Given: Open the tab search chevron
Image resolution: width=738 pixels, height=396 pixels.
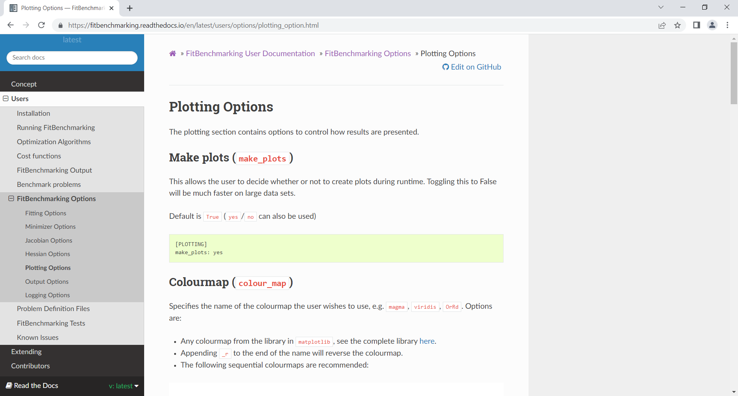Looking at the screenshot, I should [661, 7].
